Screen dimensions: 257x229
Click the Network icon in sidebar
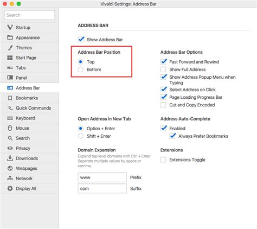tap(10, 179)
